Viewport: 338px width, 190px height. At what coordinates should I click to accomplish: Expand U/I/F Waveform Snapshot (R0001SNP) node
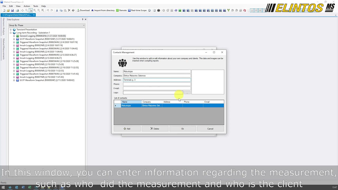point(14,39)
